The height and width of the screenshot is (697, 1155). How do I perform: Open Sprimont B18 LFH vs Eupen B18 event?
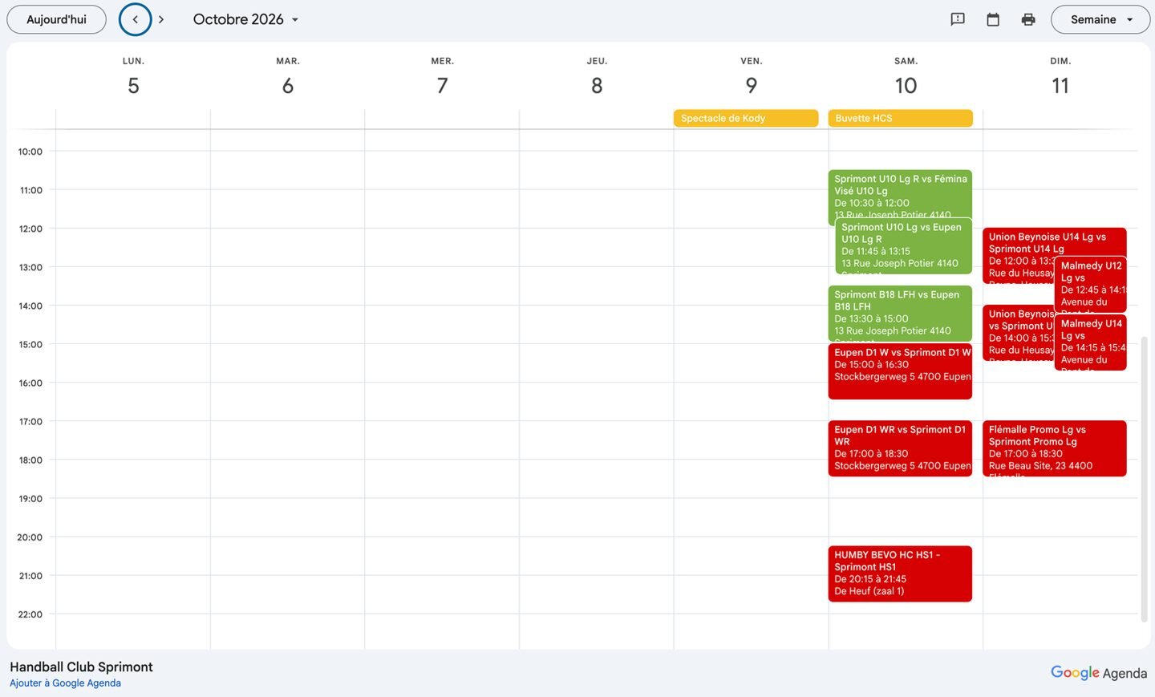(900, 314)
